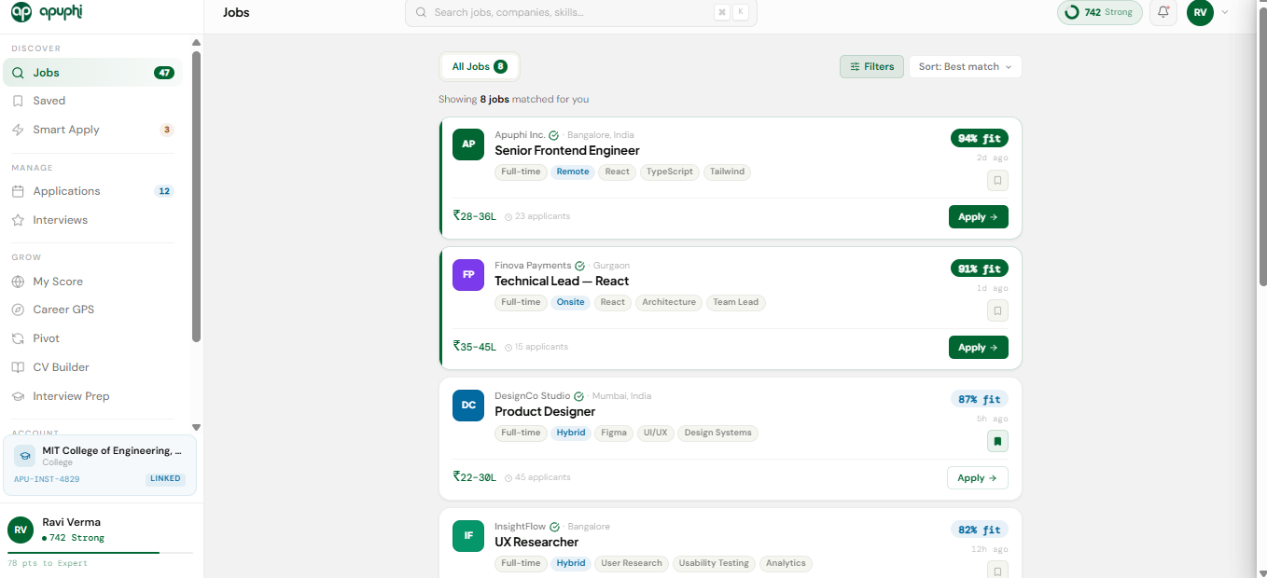Click the Applications count badge 12

tap(164, 191)
